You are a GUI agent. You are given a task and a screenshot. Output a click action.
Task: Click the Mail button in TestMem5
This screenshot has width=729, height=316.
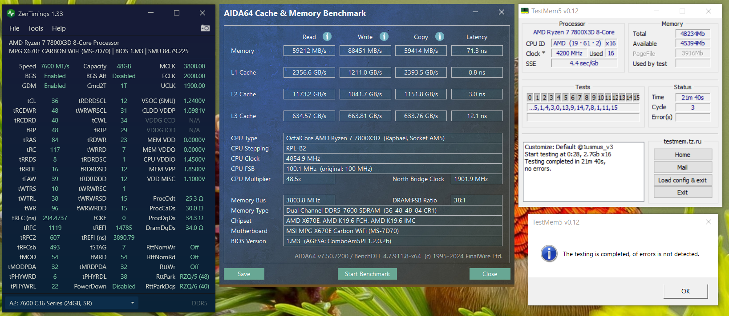pyautogui.click(x=683, y=167)
